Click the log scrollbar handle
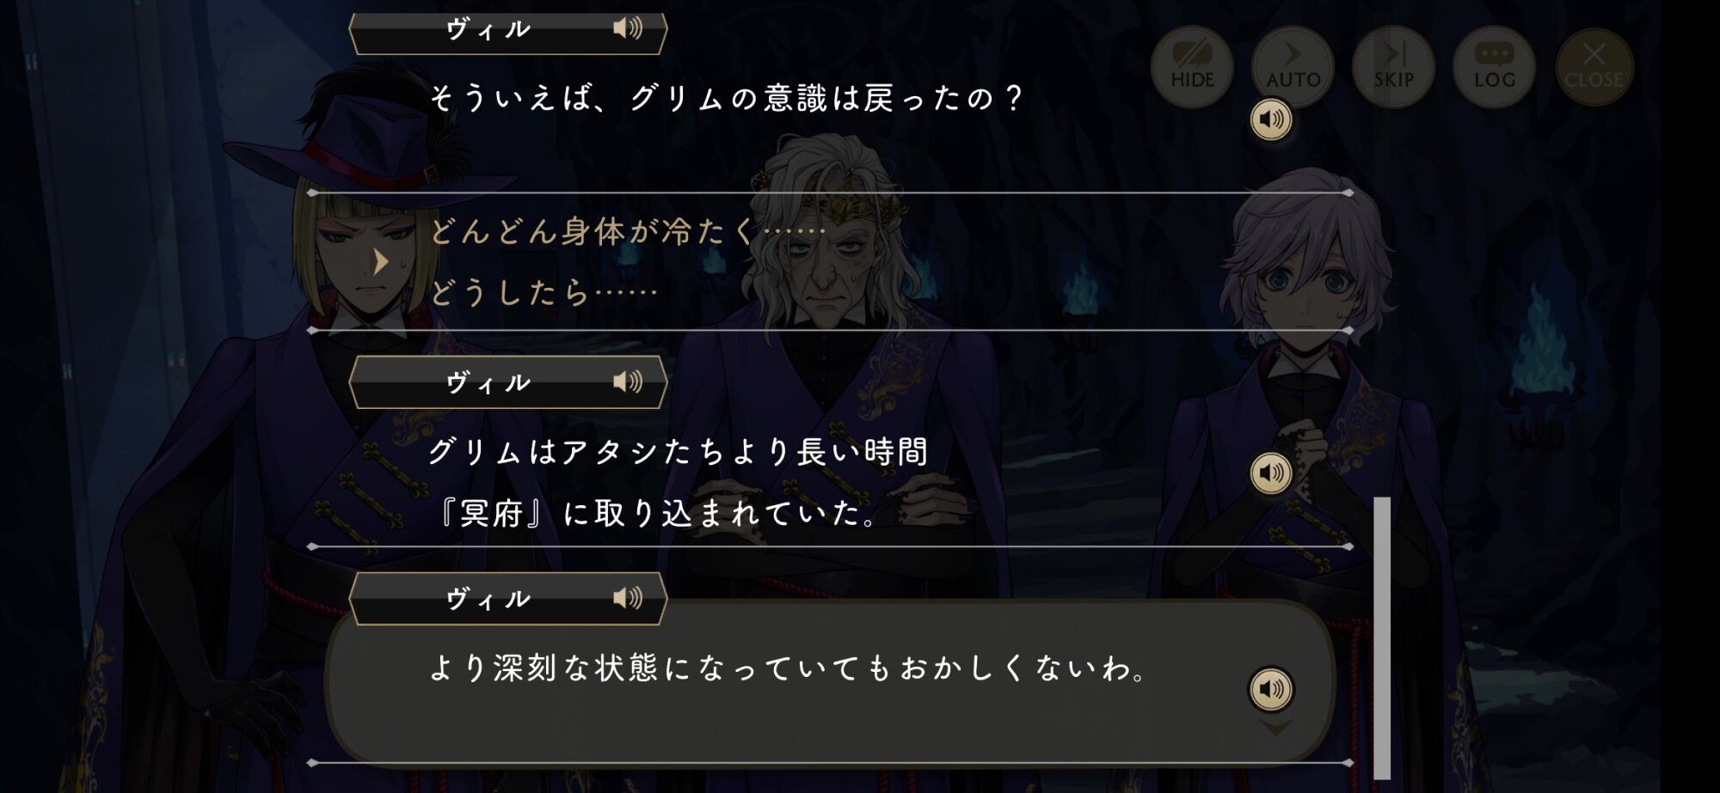1720x793 pixels. (1382, 637)
